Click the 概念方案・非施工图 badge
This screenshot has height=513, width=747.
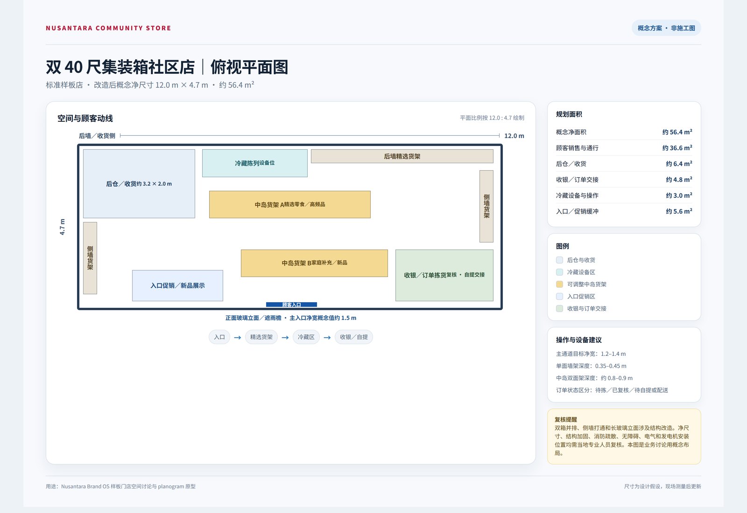click(666, 28)
